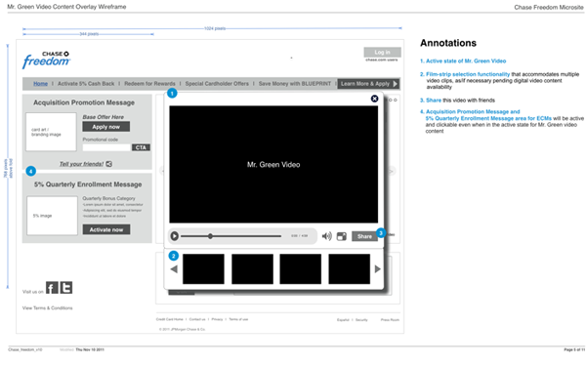Open Security footer link

point(361,320)
